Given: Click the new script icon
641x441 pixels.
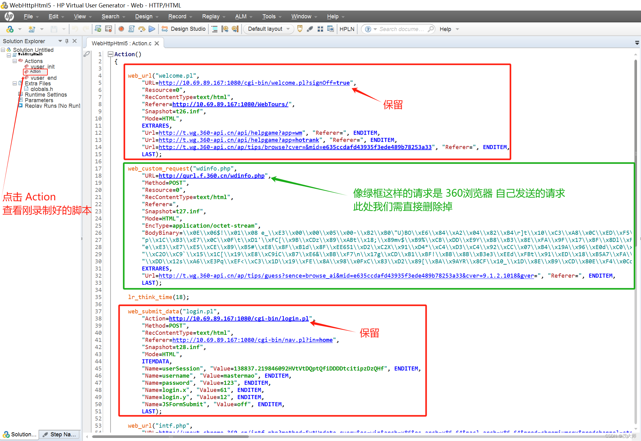Looking at the screenshot, I should click(x=31, y=29).
